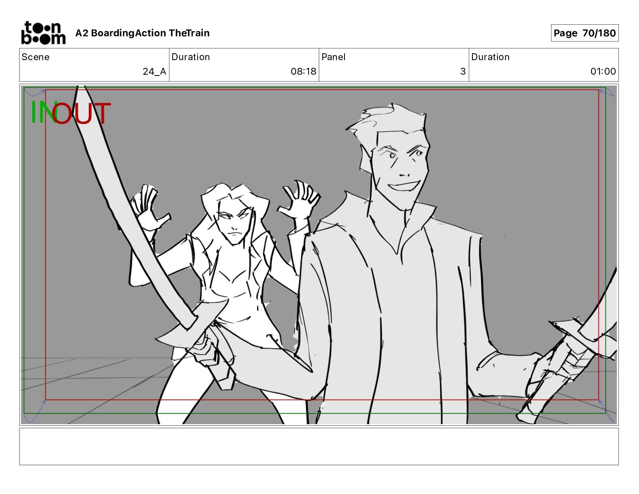Select the title 'A2 BoardingAction TheTrain'
639x494 pixels.
click(x=142, y=33)
